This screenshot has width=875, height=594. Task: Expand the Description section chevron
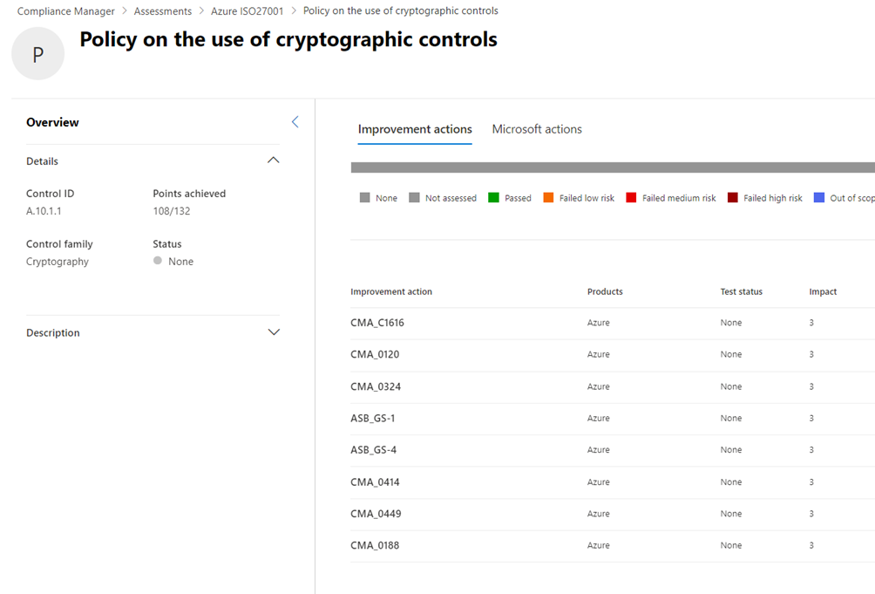point(273,332)
